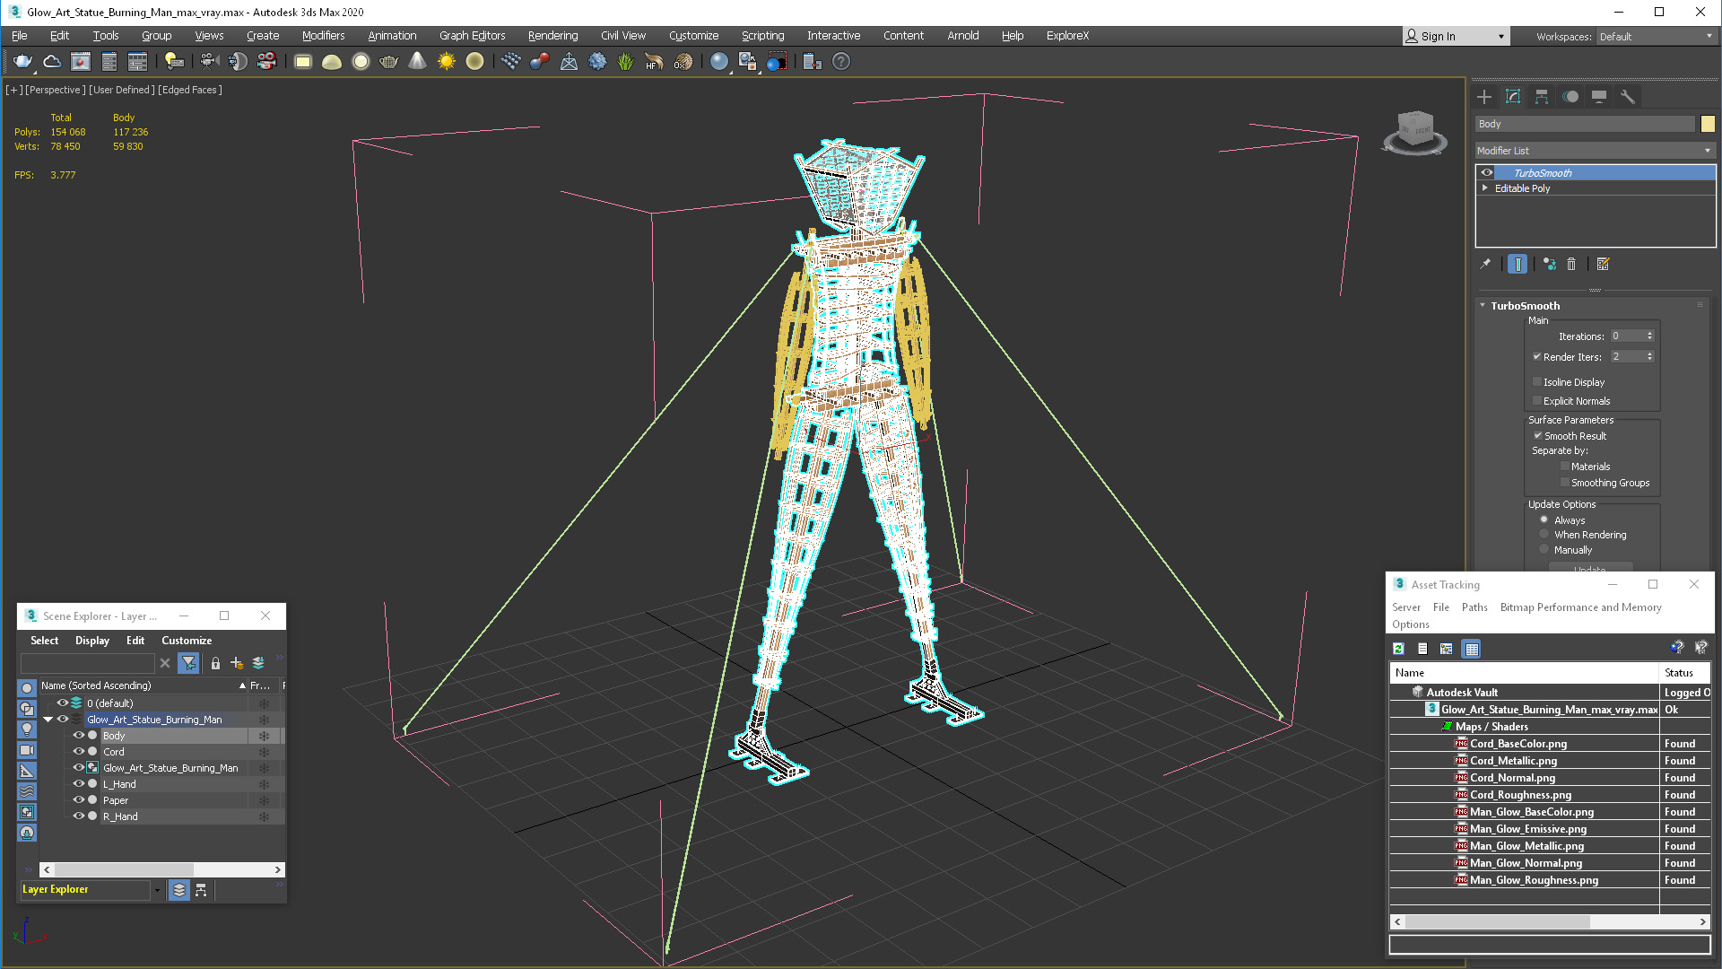Click the HF hair icon in toolbar
Screen dimensions: 1722x969
[654, 61]
